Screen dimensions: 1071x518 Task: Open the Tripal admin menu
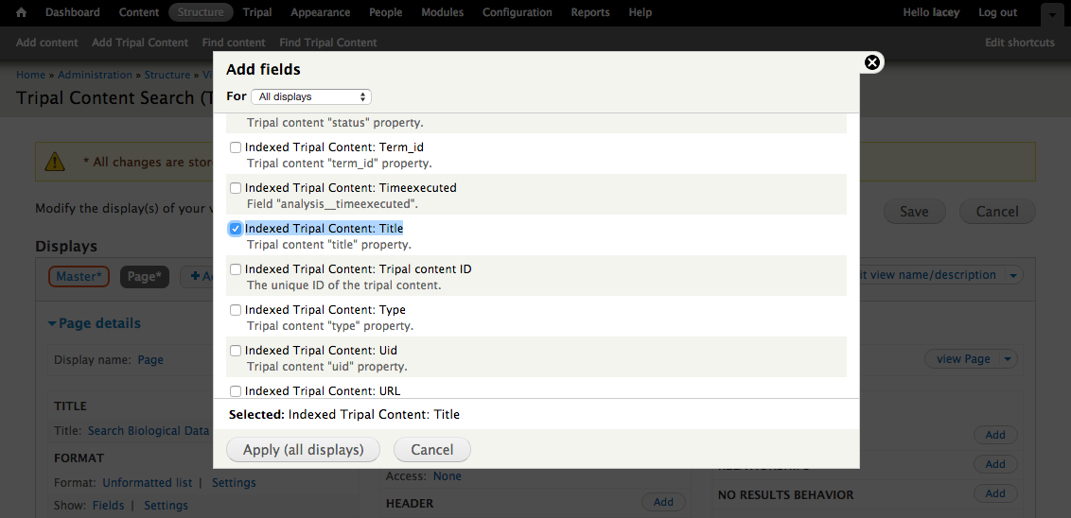[256, 12]
